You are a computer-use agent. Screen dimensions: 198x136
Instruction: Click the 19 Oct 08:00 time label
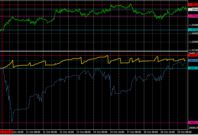[184, 132]
